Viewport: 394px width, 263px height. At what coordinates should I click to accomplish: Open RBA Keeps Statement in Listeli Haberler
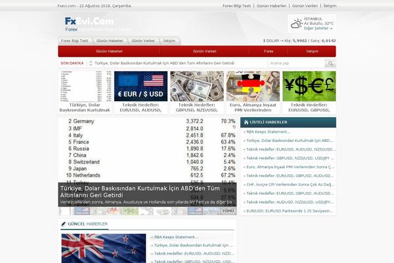click(x=268, y=132)
